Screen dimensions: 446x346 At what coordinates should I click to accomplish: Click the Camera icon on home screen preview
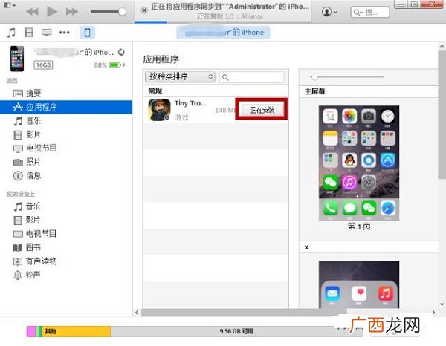pyautogui.click(x=369, y=116)
